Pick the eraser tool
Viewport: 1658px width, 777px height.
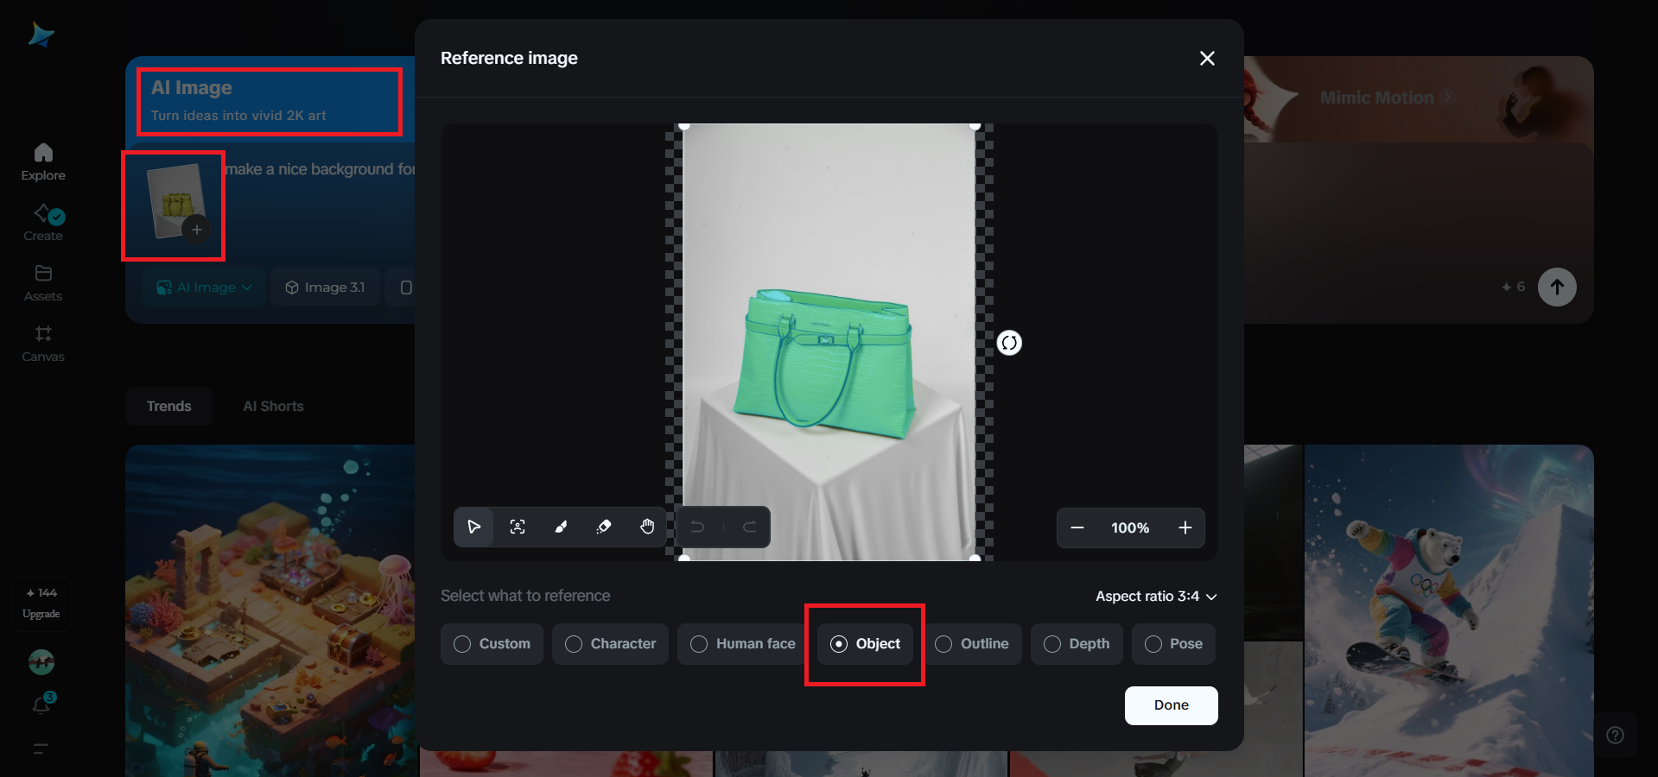[x=604, y=527]
